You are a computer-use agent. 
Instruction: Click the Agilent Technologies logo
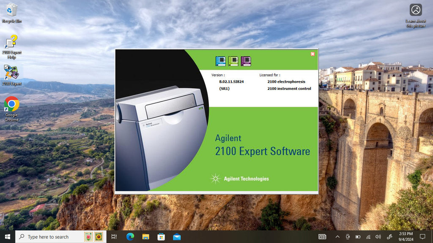click(239, 178)
